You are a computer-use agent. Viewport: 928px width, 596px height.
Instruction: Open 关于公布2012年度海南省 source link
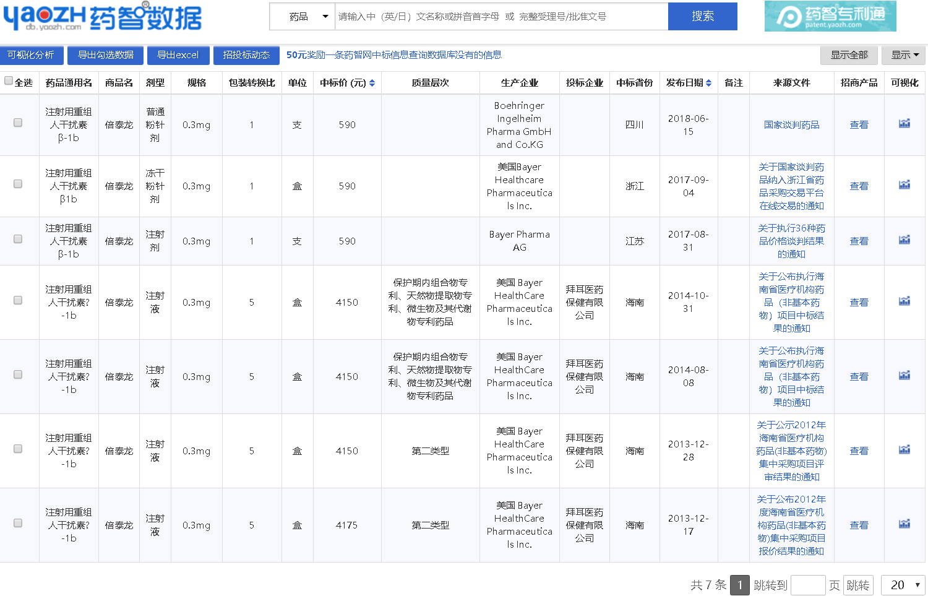tap(791, 525)
